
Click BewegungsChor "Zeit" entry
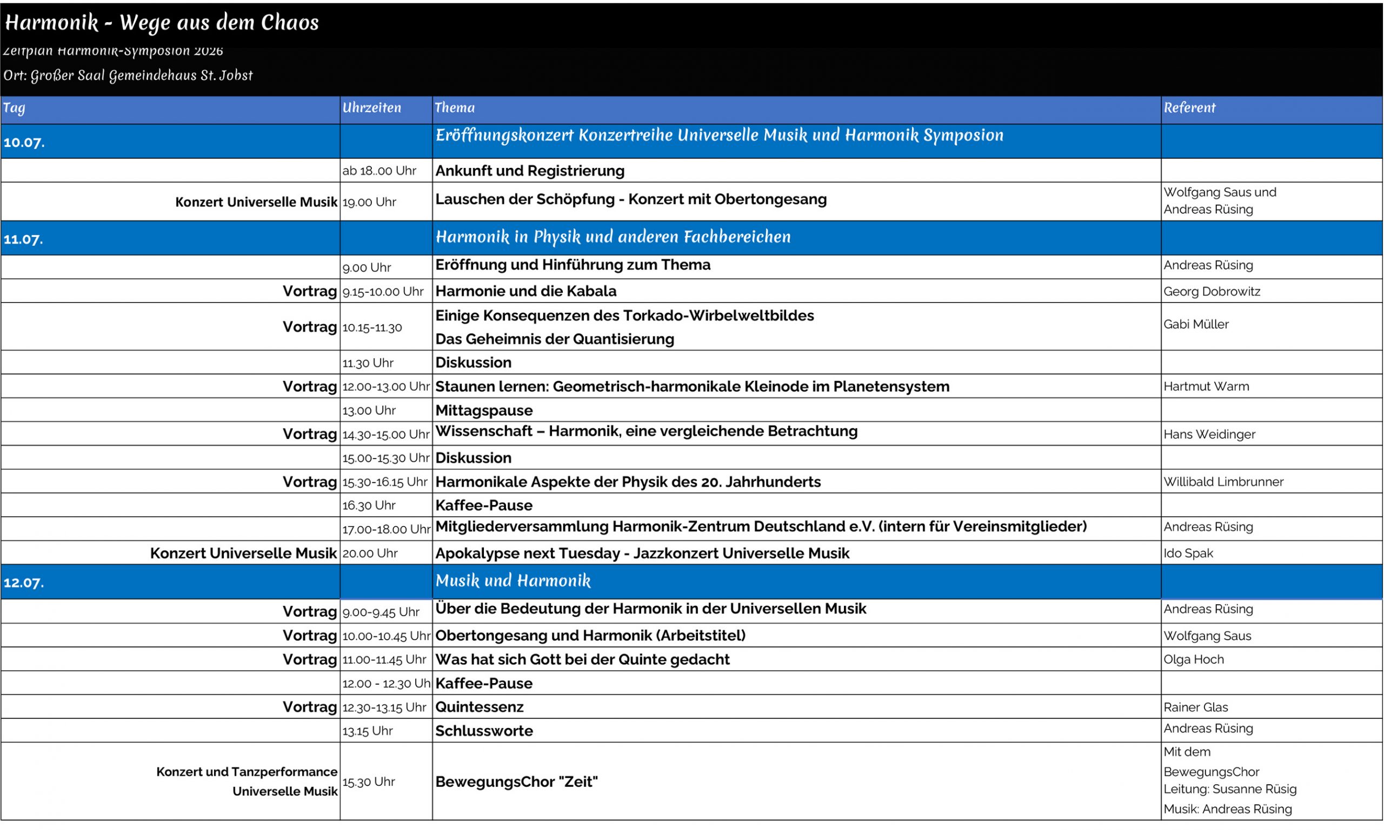(516, 781)
